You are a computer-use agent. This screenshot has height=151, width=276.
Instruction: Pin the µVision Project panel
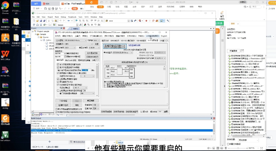point(61,28)
